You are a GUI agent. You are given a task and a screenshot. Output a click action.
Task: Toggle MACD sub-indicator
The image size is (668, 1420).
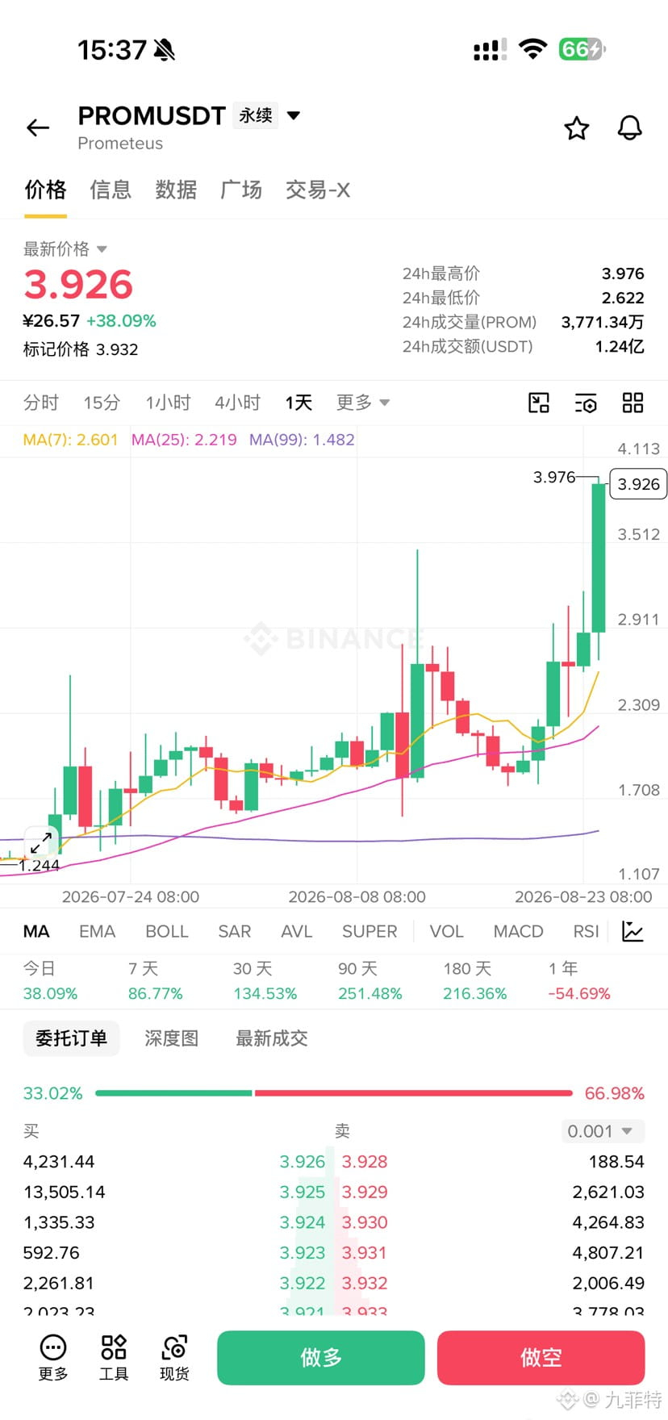pyautogui.click(x=518, y=931)
